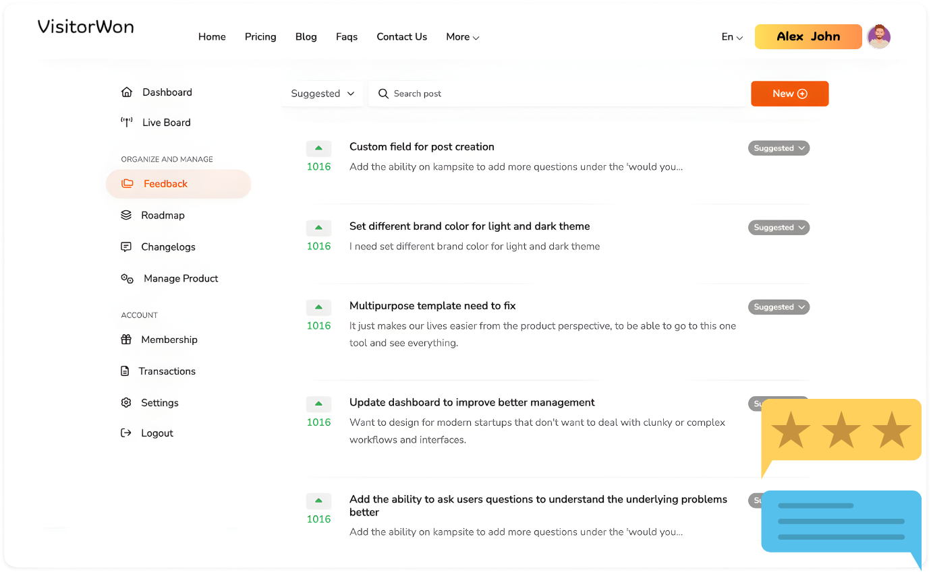931x572 pixels.
Task: Upvote the Custom field for post creation post
Action: (318, 148)
